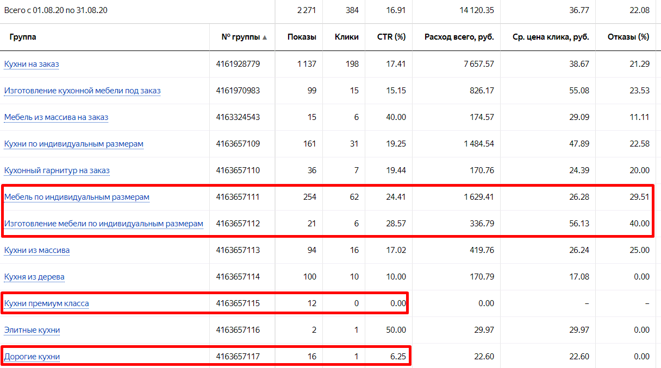Select average click price 56.13

579,224
